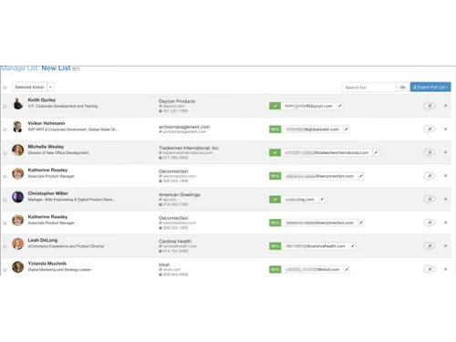Screen dimensions: 456x342
Task: Focus the Search list input field
Action: [x=368, y=88]
